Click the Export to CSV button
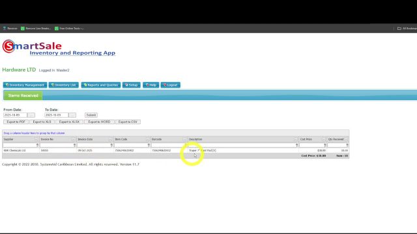The image size is (417, 234). [128, 122]
